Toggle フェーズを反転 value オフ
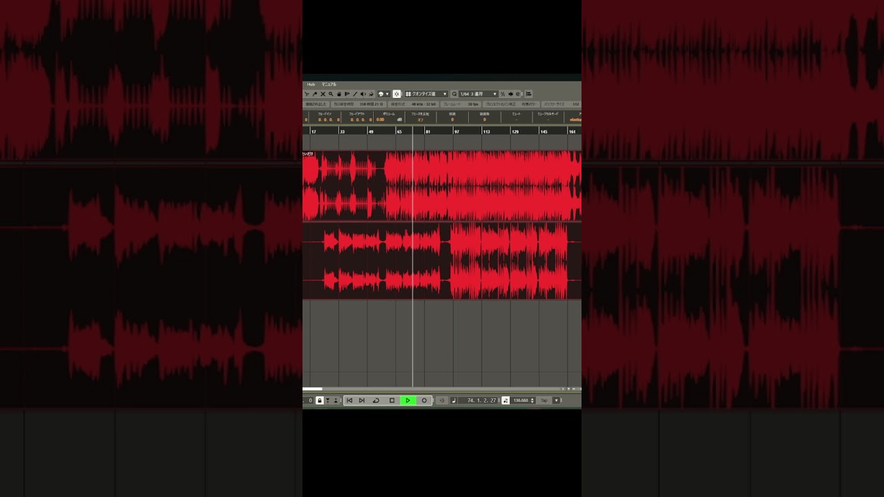 (x=421, y=119)
